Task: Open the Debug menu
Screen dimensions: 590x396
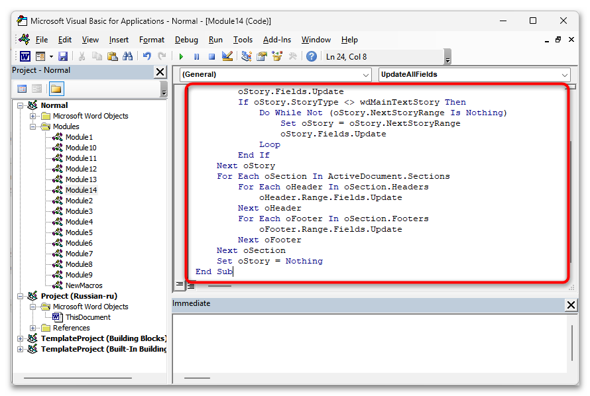Action: coord(186,40)
